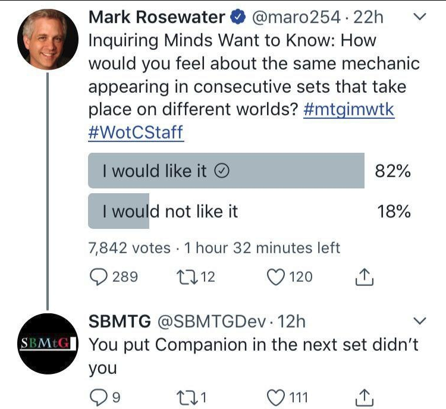
Task: Select the "I would like it" poll option
Action: tap(226, 171)
